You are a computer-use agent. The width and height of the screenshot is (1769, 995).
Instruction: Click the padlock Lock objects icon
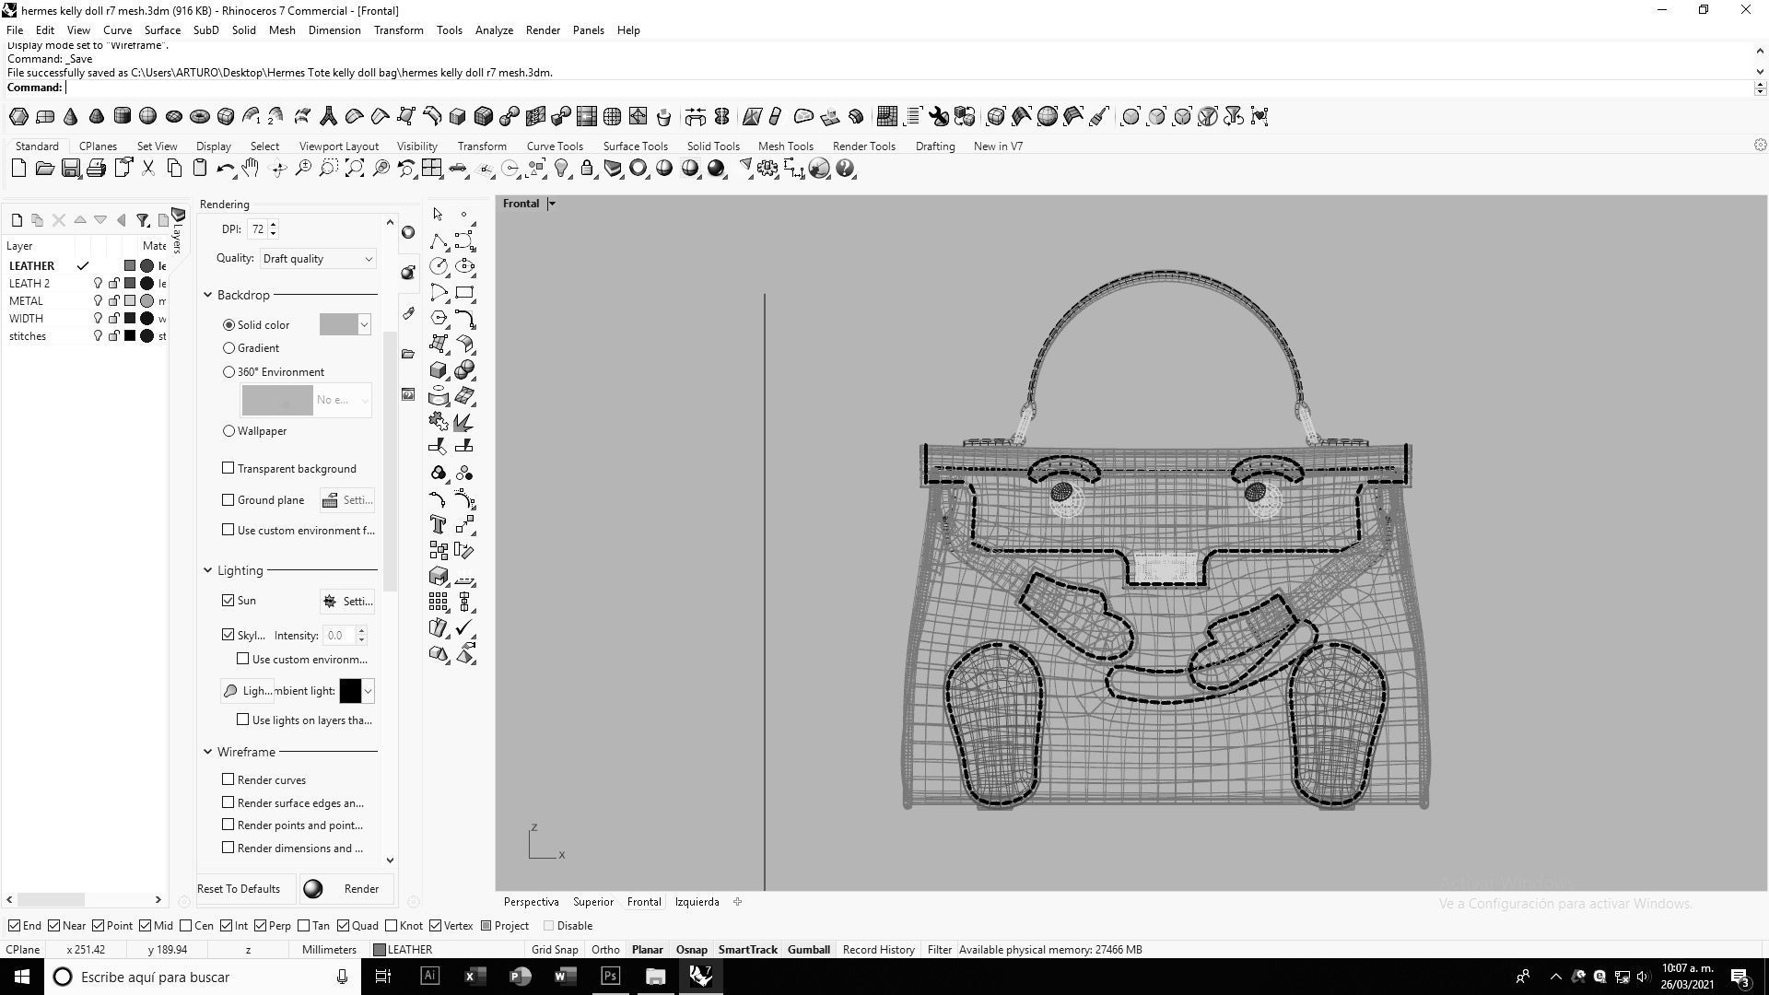[x=587, y=169]
